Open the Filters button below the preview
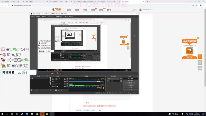206x116 pixels. [59, 73]
